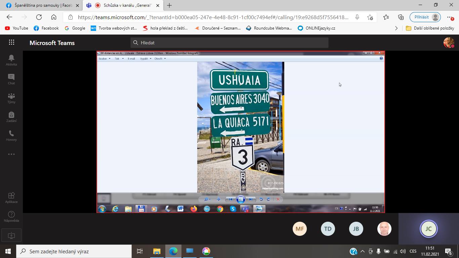Viewport: 459px width, 258px height.
Task: Select participant JC avatar
Action: tap(428, 229)
